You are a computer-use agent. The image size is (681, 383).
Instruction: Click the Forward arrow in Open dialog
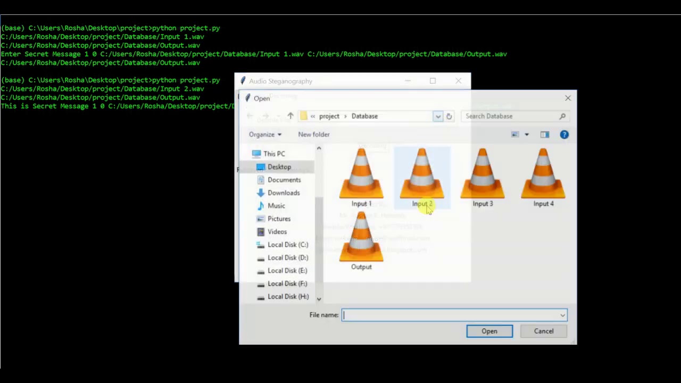click(265, 116)
